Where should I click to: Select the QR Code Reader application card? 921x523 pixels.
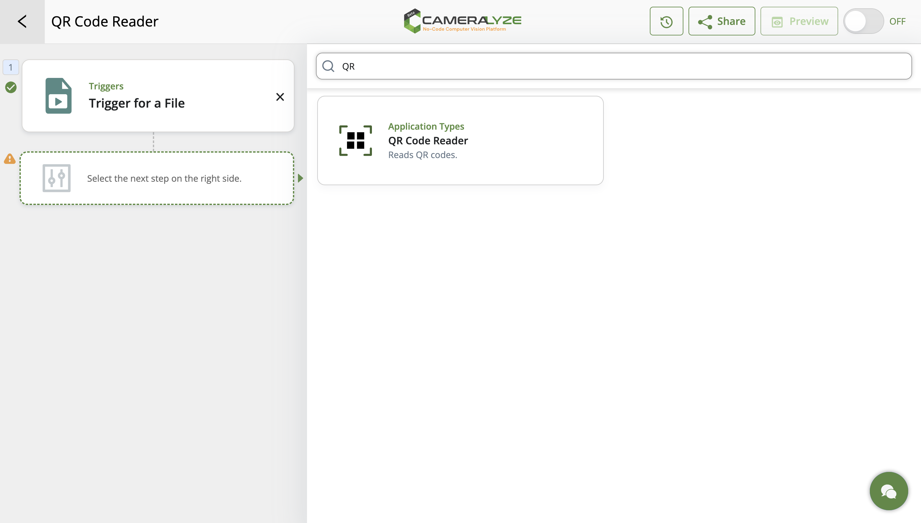pos(460,140)
